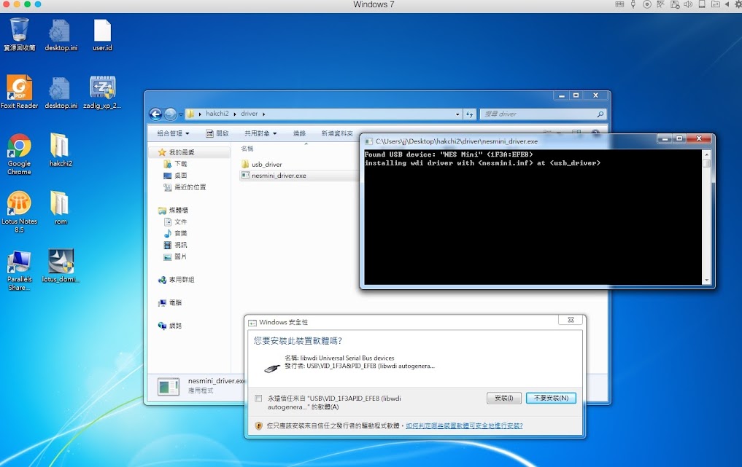
Task: Select 媒體櫃 (Libraries) in the navigation pane
Action: [x=173, y=211]
